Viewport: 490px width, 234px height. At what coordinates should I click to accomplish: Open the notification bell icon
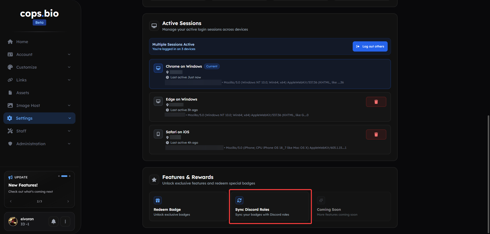pos(53,221)
